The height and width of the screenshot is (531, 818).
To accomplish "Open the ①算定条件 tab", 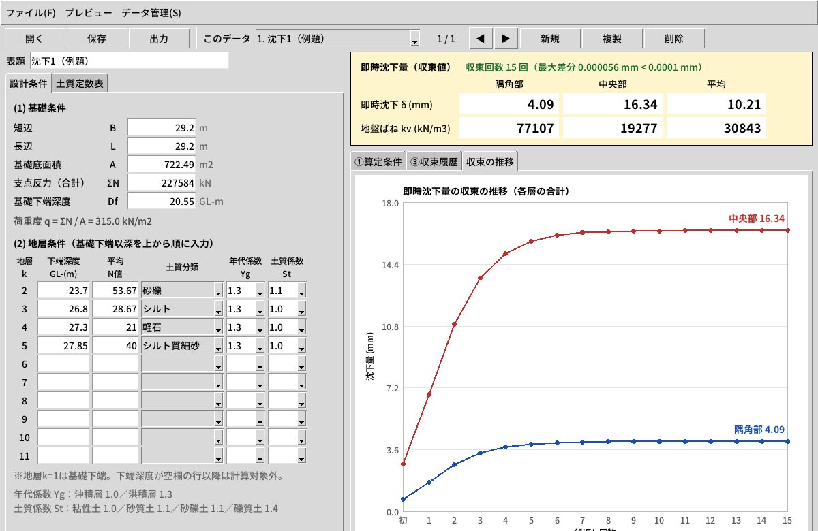I will pos(378,162).
